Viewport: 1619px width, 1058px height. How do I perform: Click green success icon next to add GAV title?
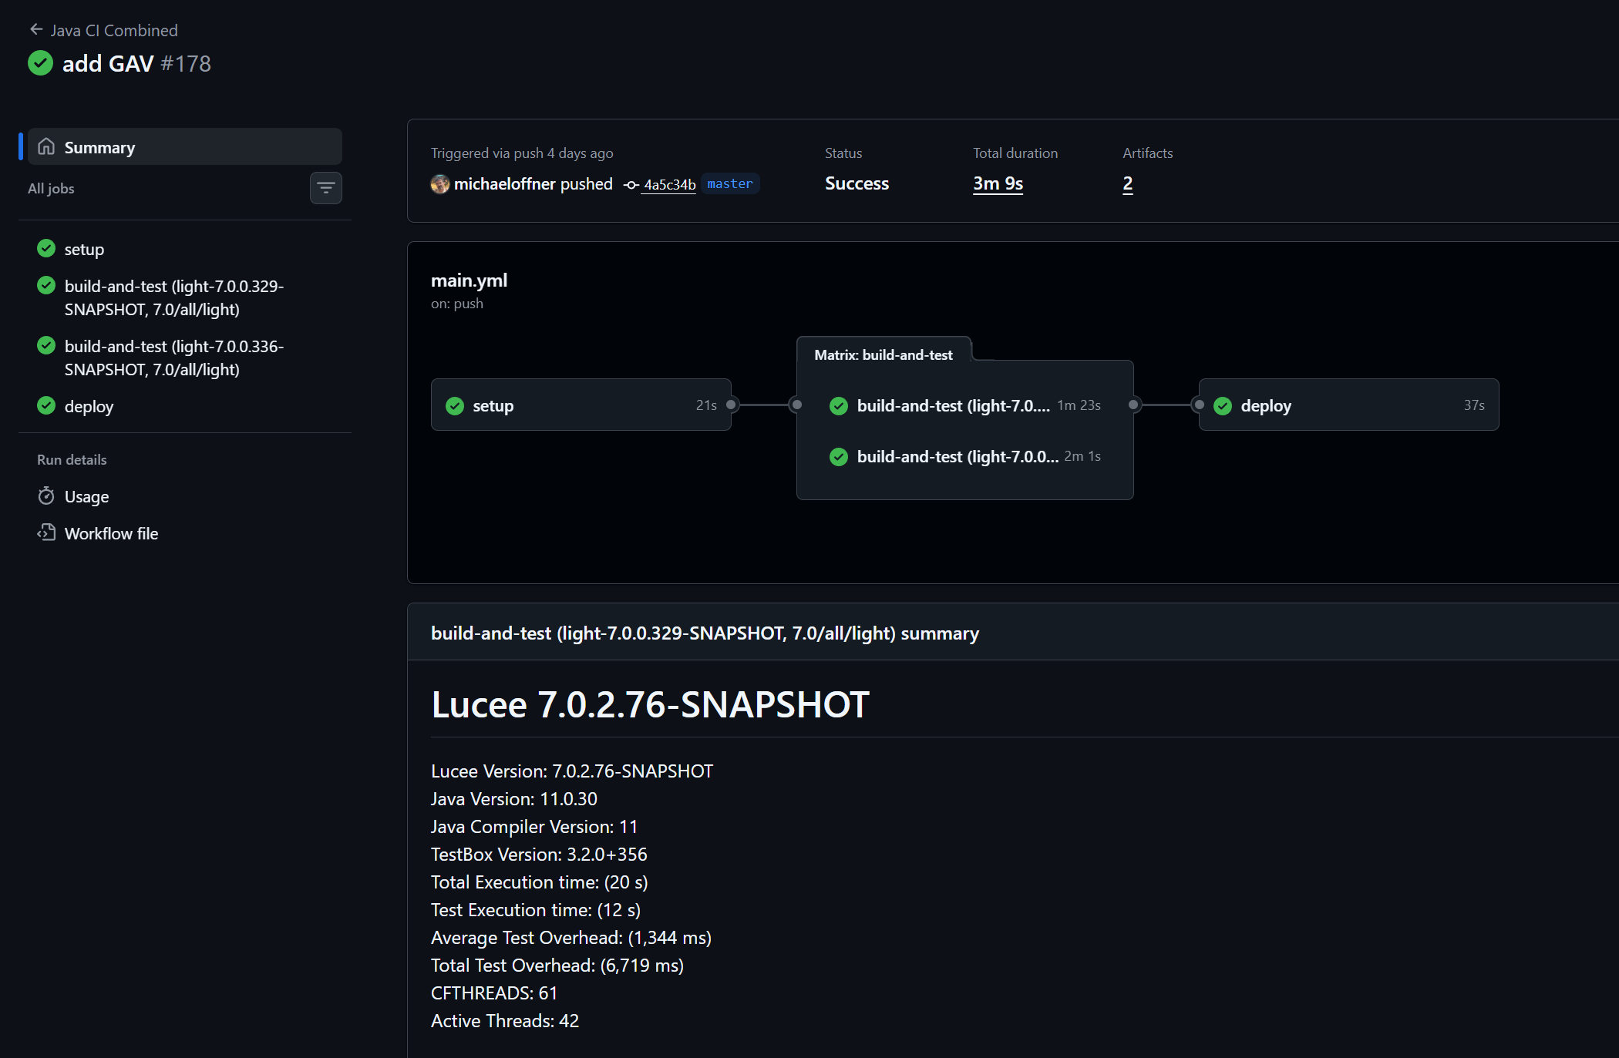tap(40, 63)
